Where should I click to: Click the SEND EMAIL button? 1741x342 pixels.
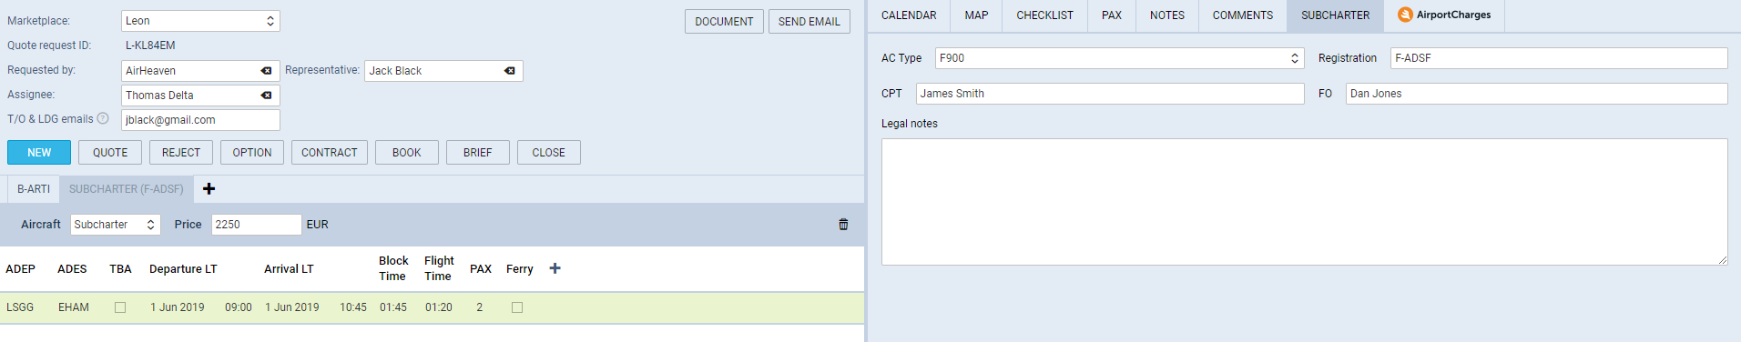point(809,22)
